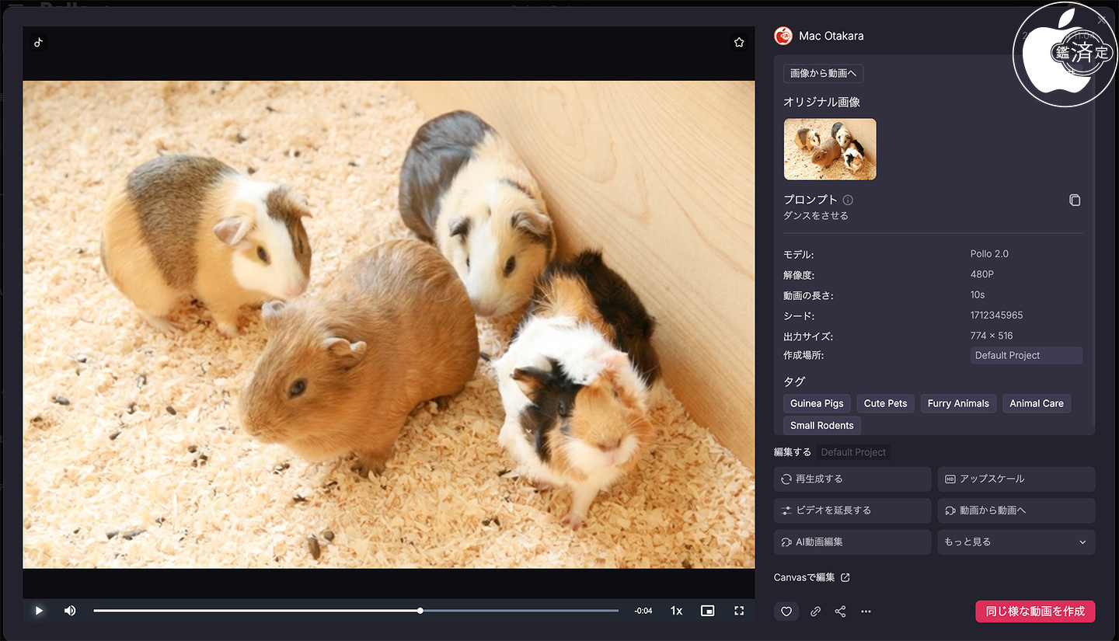The height and width of the screenshot is (641, 1119).
Task: Open the three-dot more options menu
Action: [866, 611]
